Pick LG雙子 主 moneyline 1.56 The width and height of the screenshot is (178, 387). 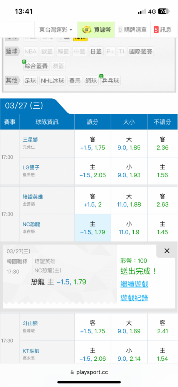[163, 171]
